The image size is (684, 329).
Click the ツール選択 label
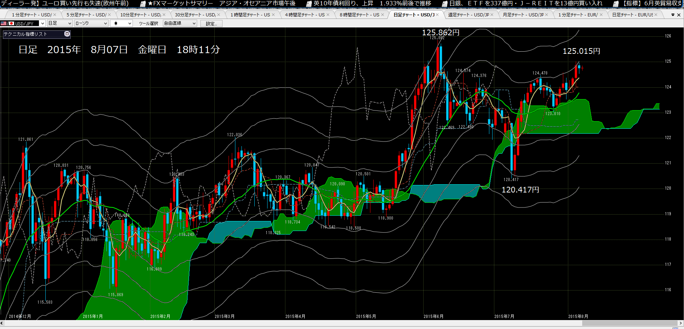coord(148,24)
